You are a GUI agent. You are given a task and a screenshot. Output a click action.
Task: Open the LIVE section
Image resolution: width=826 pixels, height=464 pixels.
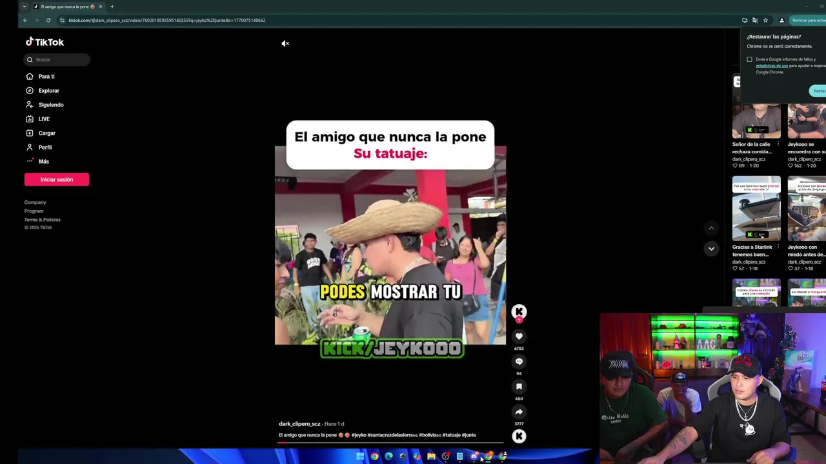(44, 119)
